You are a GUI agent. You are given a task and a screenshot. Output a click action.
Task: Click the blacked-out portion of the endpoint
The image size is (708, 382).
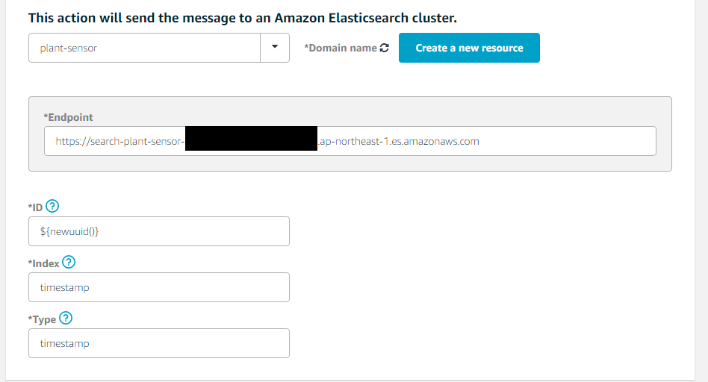[x=251, y=140]
